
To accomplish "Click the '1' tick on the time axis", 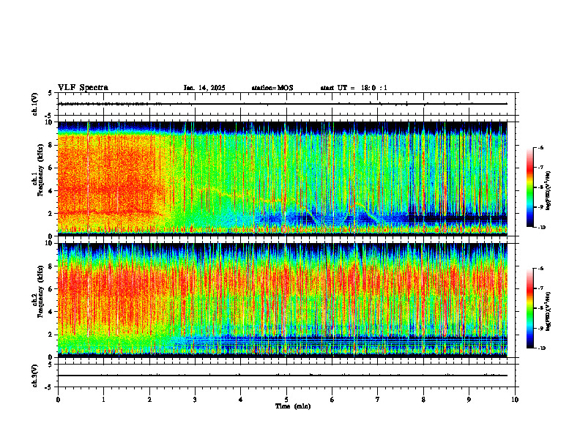I will [x=103, y=400].
